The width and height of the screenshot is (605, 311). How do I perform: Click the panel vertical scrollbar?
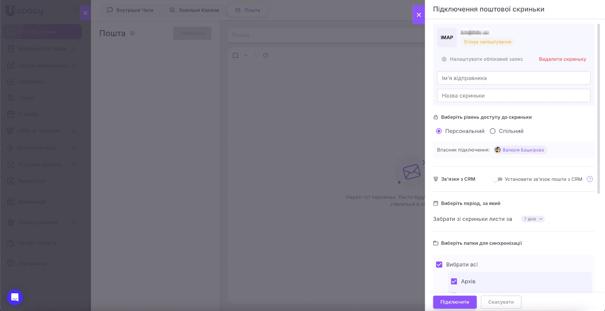[x=599, y=109]
